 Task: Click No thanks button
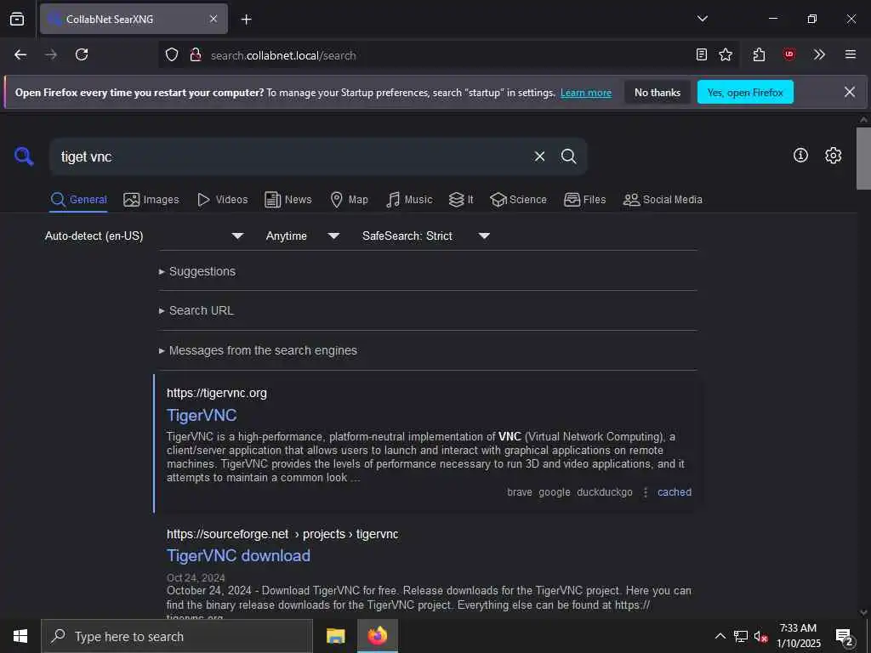click(x=658, y=92)
